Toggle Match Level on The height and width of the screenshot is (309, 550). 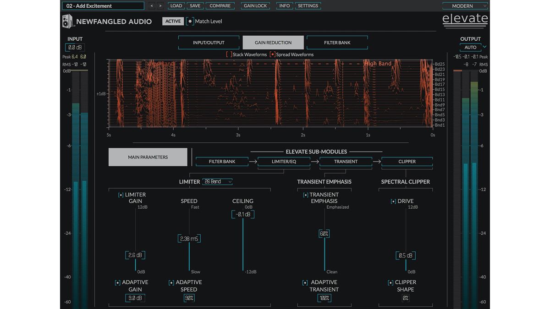(191, 21)
